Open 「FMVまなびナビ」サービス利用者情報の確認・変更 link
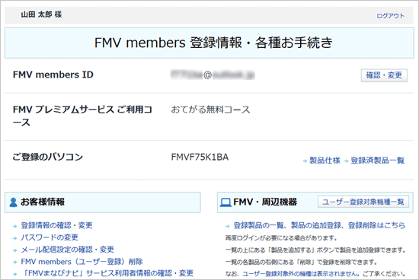The width and height of the screenshot is (419, 280). coord(107,273)
